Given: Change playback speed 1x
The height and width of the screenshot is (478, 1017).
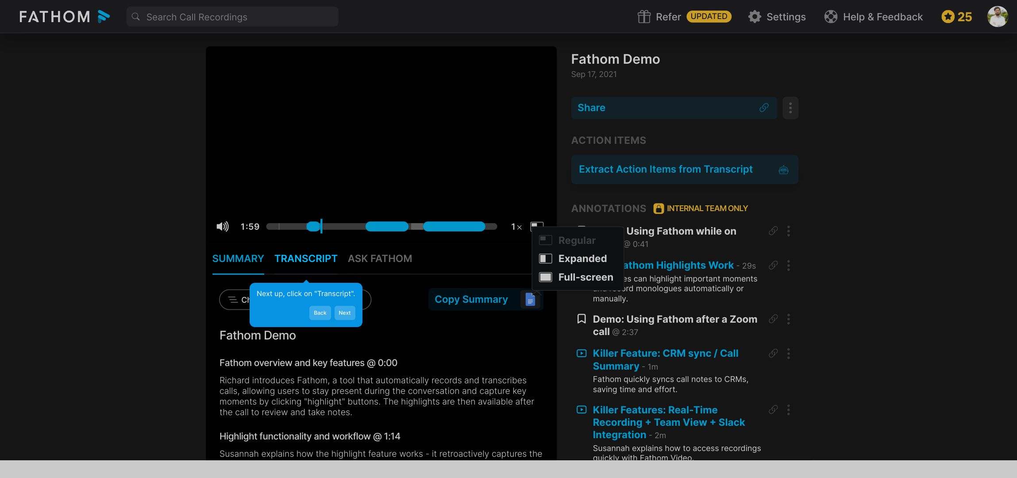Looking at the screenshot, I should click(516, 227).
